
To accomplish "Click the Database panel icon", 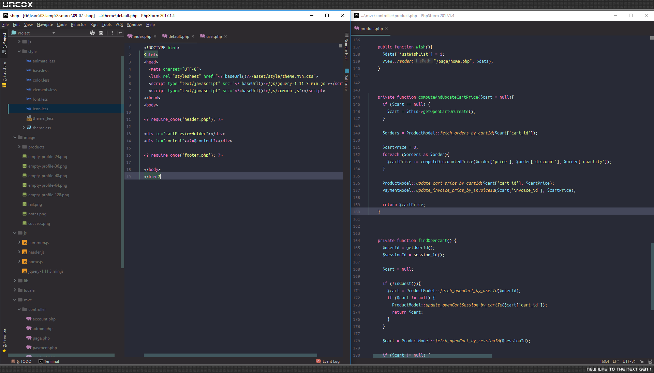I will click(347, 71).
